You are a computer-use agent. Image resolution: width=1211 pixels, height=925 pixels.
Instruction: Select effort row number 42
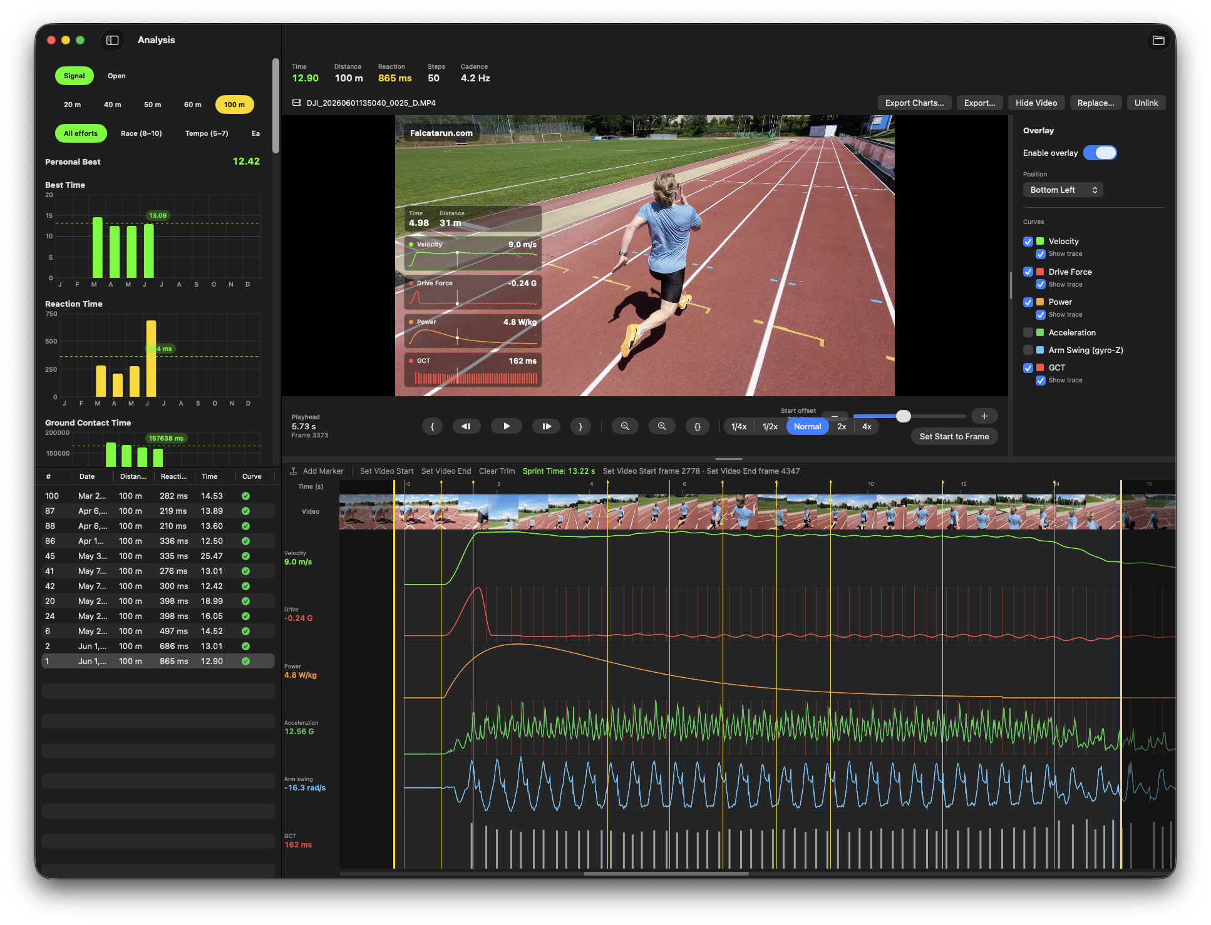tap(158, 586)
